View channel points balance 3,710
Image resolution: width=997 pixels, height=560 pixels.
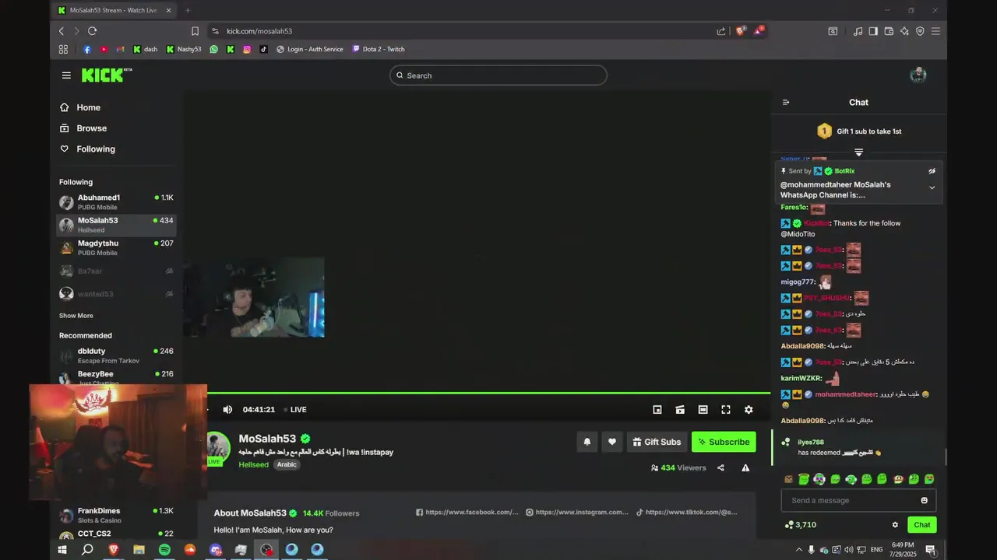click(x=800, y=525)
